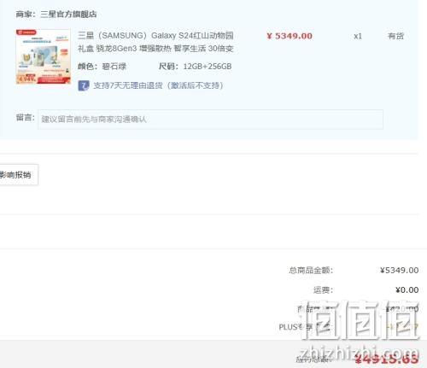Click the 总商品金额 label
This screenshot has width=427, height=368.
coord(311,270)
